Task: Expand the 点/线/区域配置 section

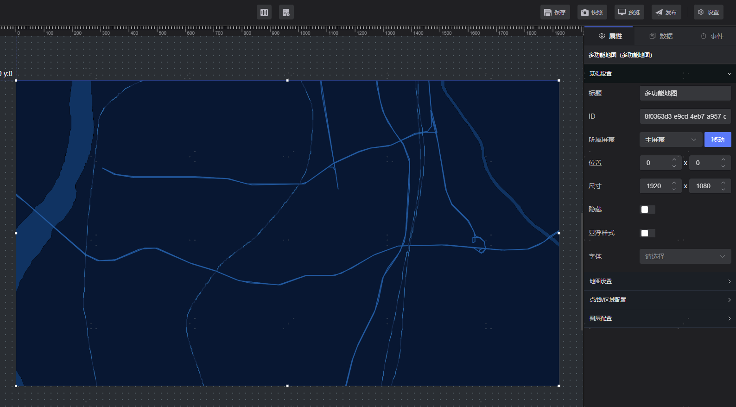Action: coord(660,300)
